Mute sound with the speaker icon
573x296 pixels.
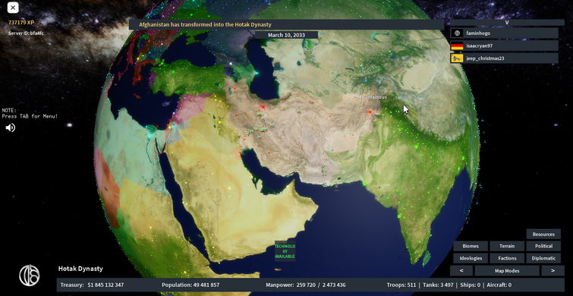[x=11, y=128]
